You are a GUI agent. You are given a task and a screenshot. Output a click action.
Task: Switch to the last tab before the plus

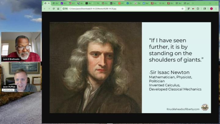(x=186, y=3)
